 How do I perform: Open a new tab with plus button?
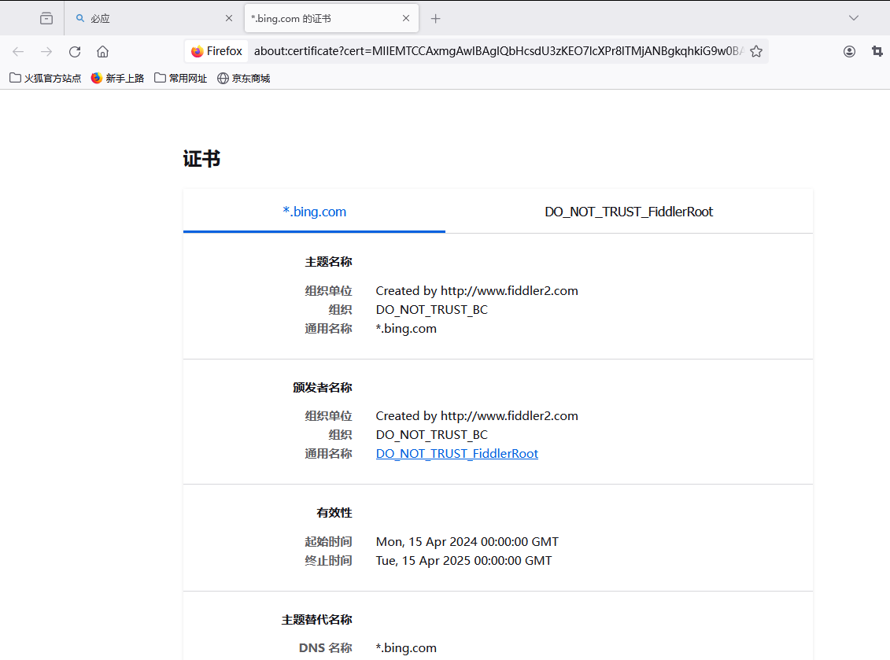[x=435, y=19]
